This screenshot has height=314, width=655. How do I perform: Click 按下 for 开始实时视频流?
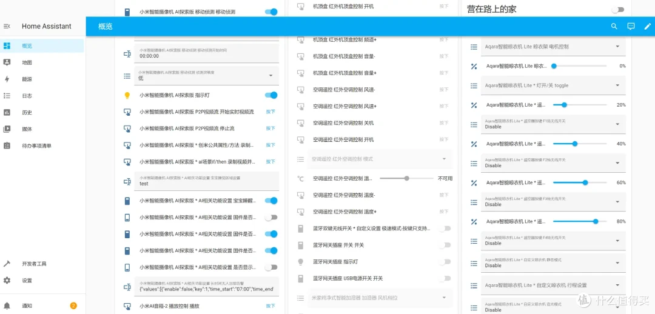click(270, 112)
